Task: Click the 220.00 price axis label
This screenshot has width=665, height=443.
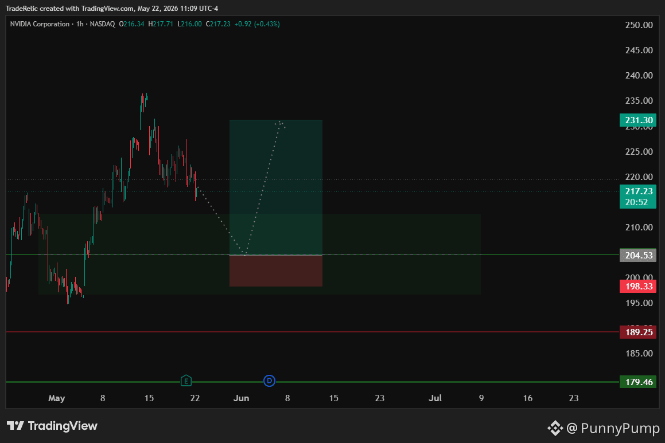Action: pyautogui.click(x=639, y=177)
